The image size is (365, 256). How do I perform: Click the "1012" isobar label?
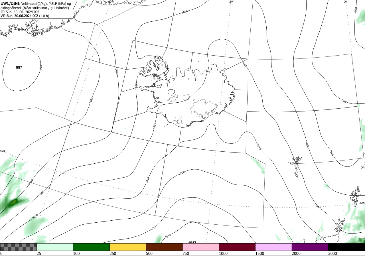182,172
